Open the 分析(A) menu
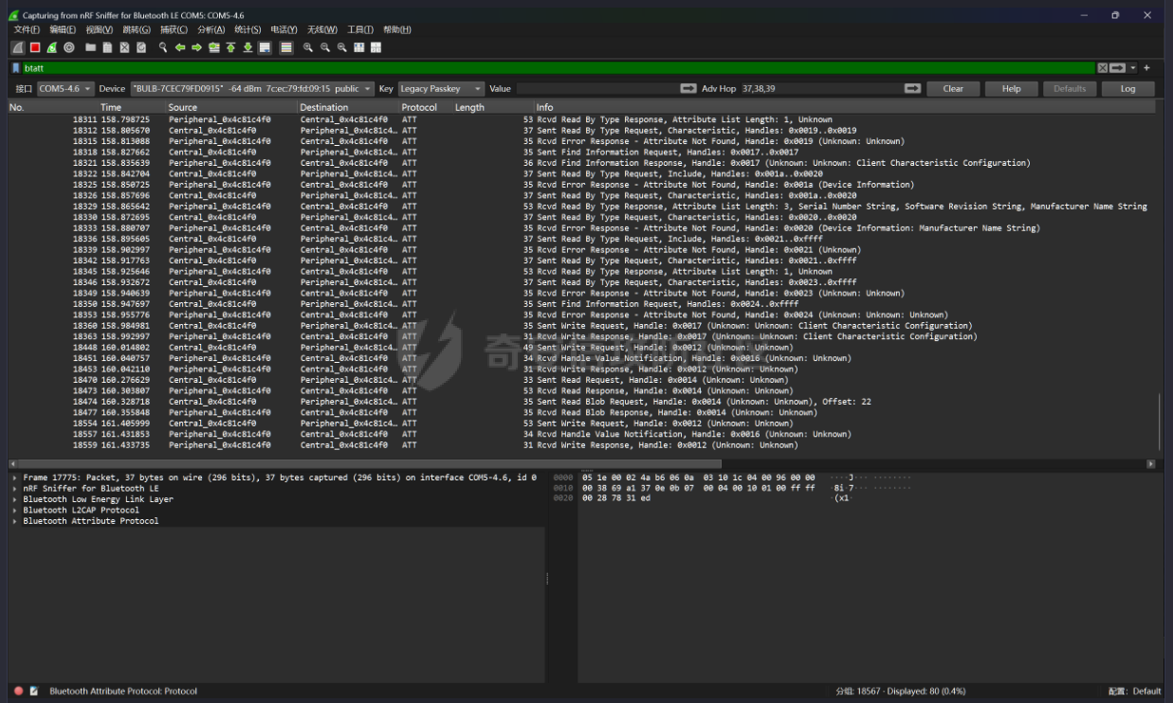Viewport: 1173px width, 703px height. point(211,30)
